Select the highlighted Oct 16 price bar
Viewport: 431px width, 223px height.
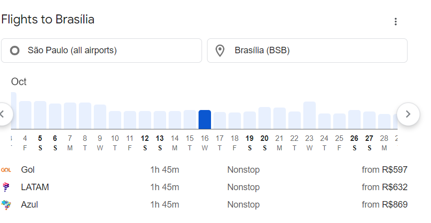(205, 119)
